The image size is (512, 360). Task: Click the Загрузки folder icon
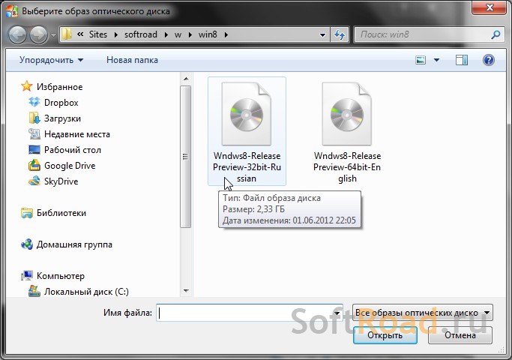(x=34, y=118)
